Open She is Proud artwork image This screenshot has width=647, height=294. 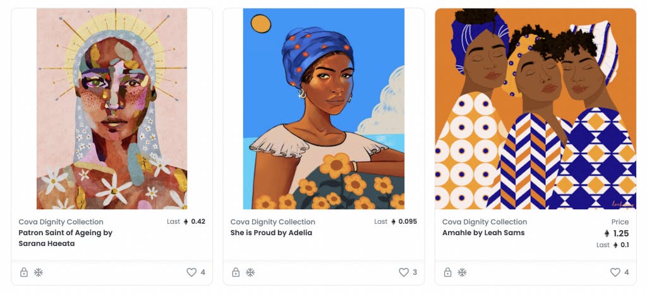pos(323,109)
